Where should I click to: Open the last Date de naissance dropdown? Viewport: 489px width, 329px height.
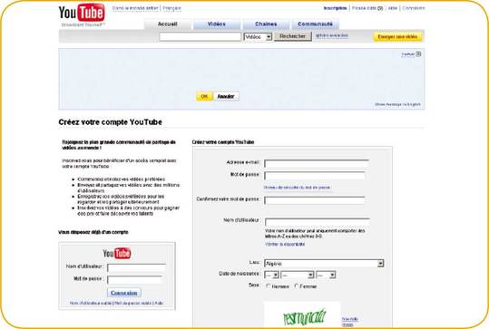coord(326,275)
